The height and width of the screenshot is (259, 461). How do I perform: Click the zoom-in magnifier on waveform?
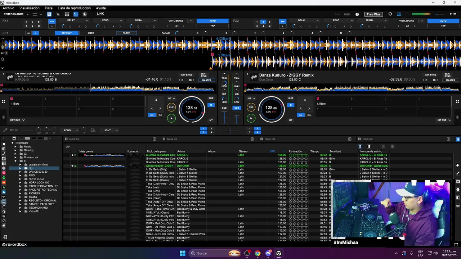coord(3,47)
